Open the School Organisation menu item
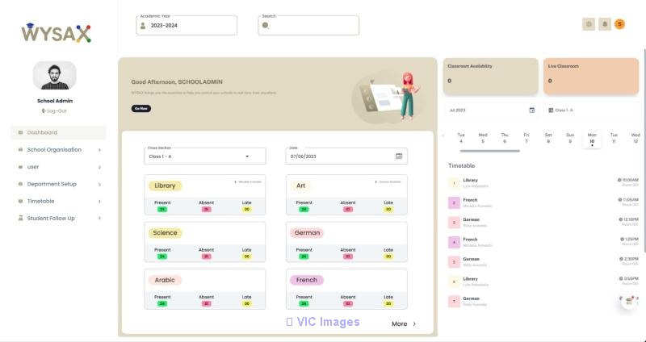Viewport: 646px width, 342px height. (x=58, y=150)
